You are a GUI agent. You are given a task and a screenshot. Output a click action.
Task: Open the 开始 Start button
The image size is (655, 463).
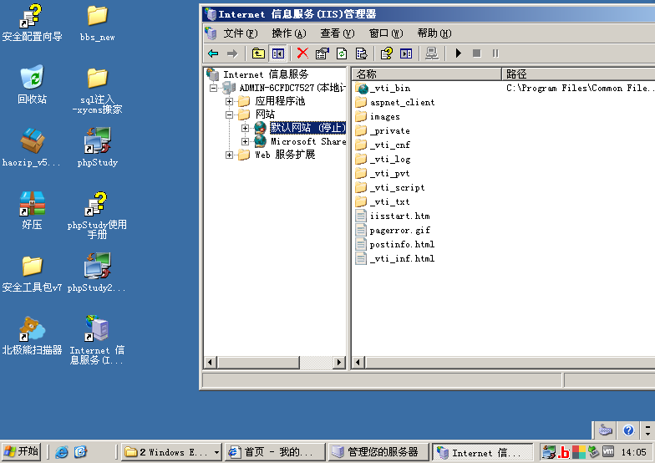tap(22, 451)
